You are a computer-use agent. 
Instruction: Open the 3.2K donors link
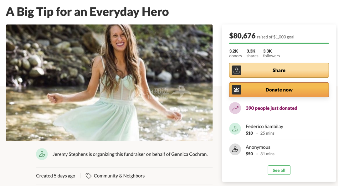tap(235, 53)
